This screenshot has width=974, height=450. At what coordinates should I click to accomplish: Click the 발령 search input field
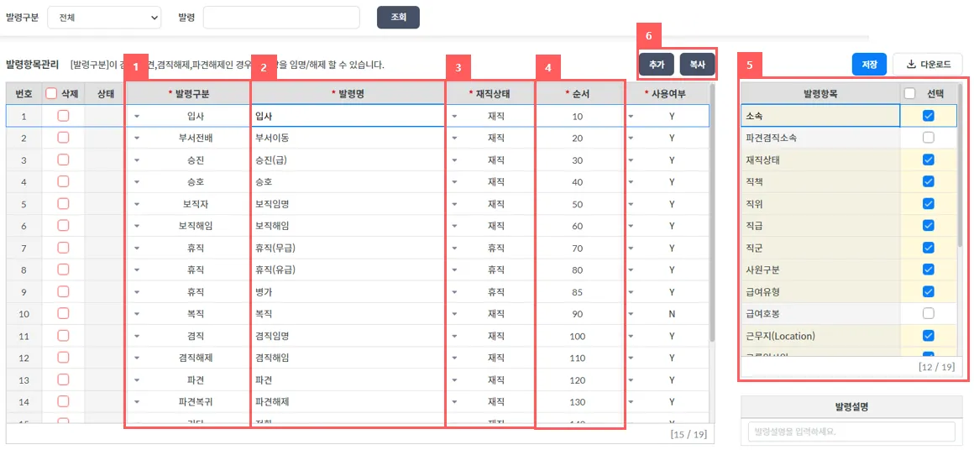coord(281,17)
